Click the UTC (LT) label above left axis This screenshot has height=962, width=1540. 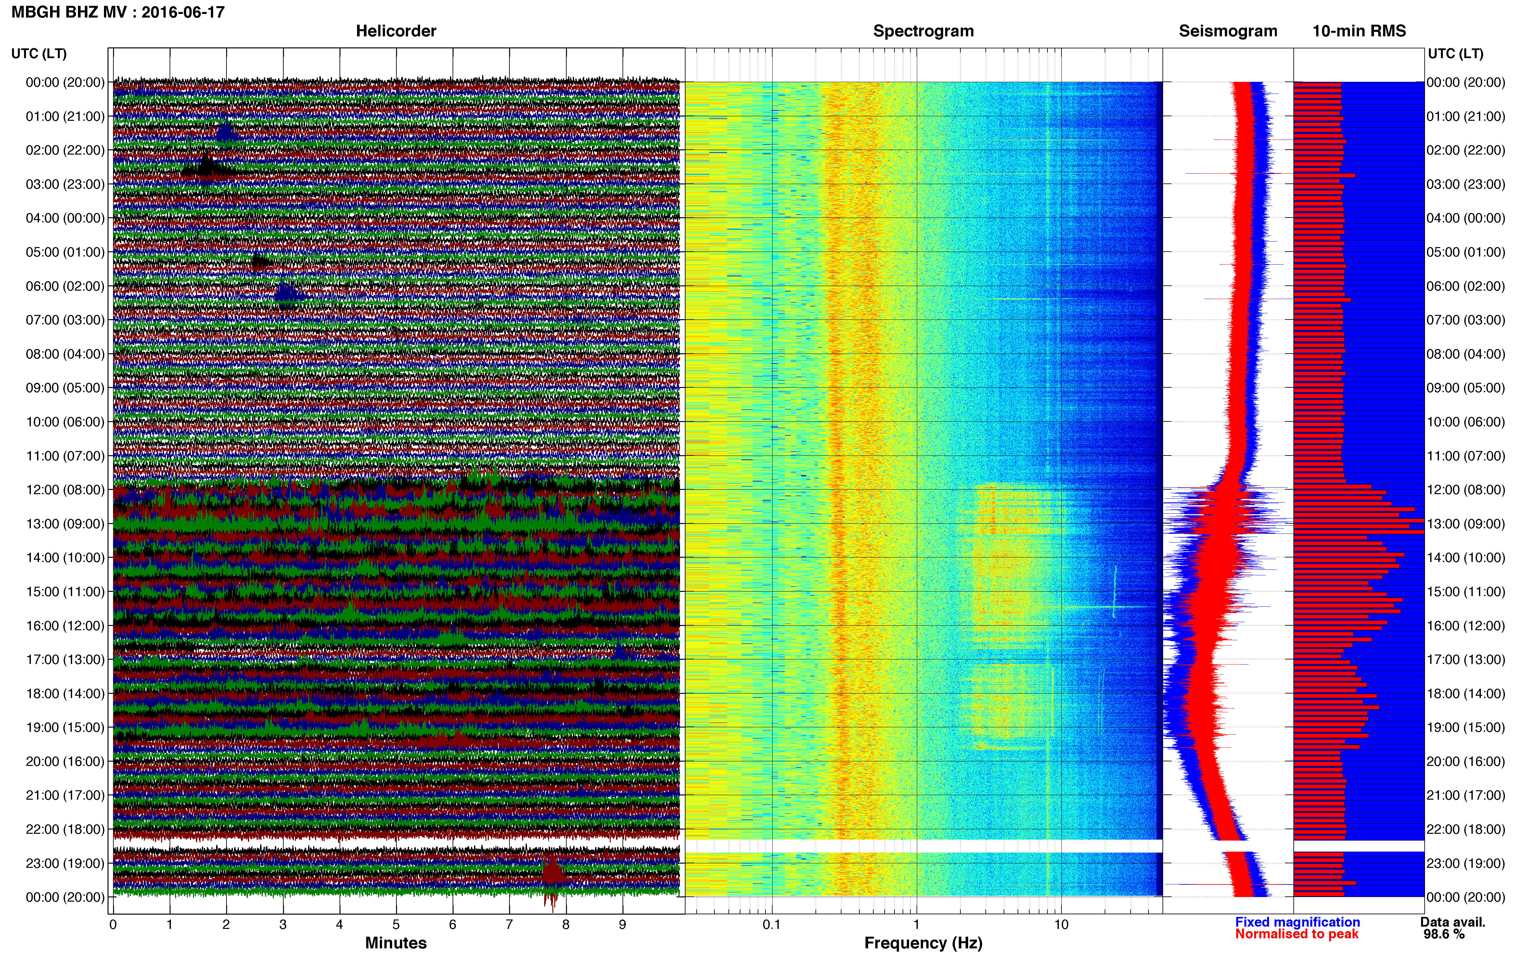click(x=39, y=54)
